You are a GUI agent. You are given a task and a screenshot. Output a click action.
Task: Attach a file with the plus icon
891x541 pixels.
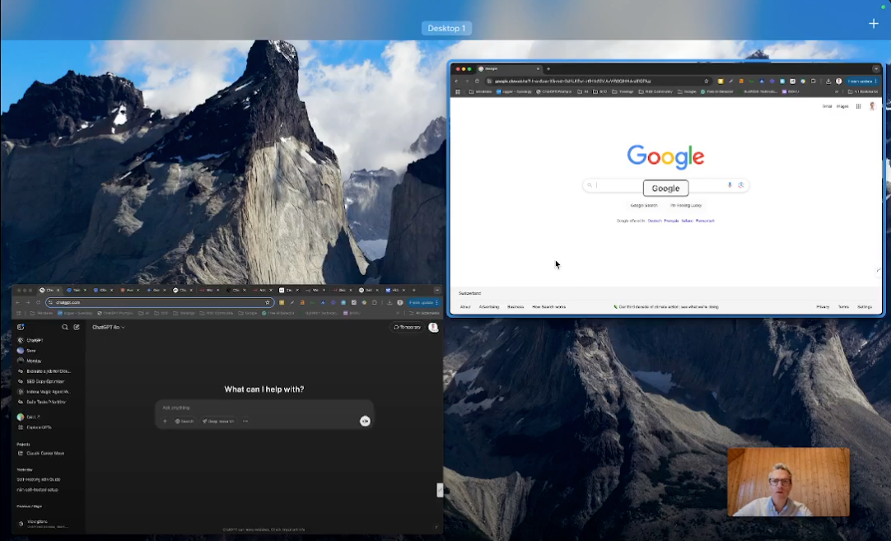[166, 421]
